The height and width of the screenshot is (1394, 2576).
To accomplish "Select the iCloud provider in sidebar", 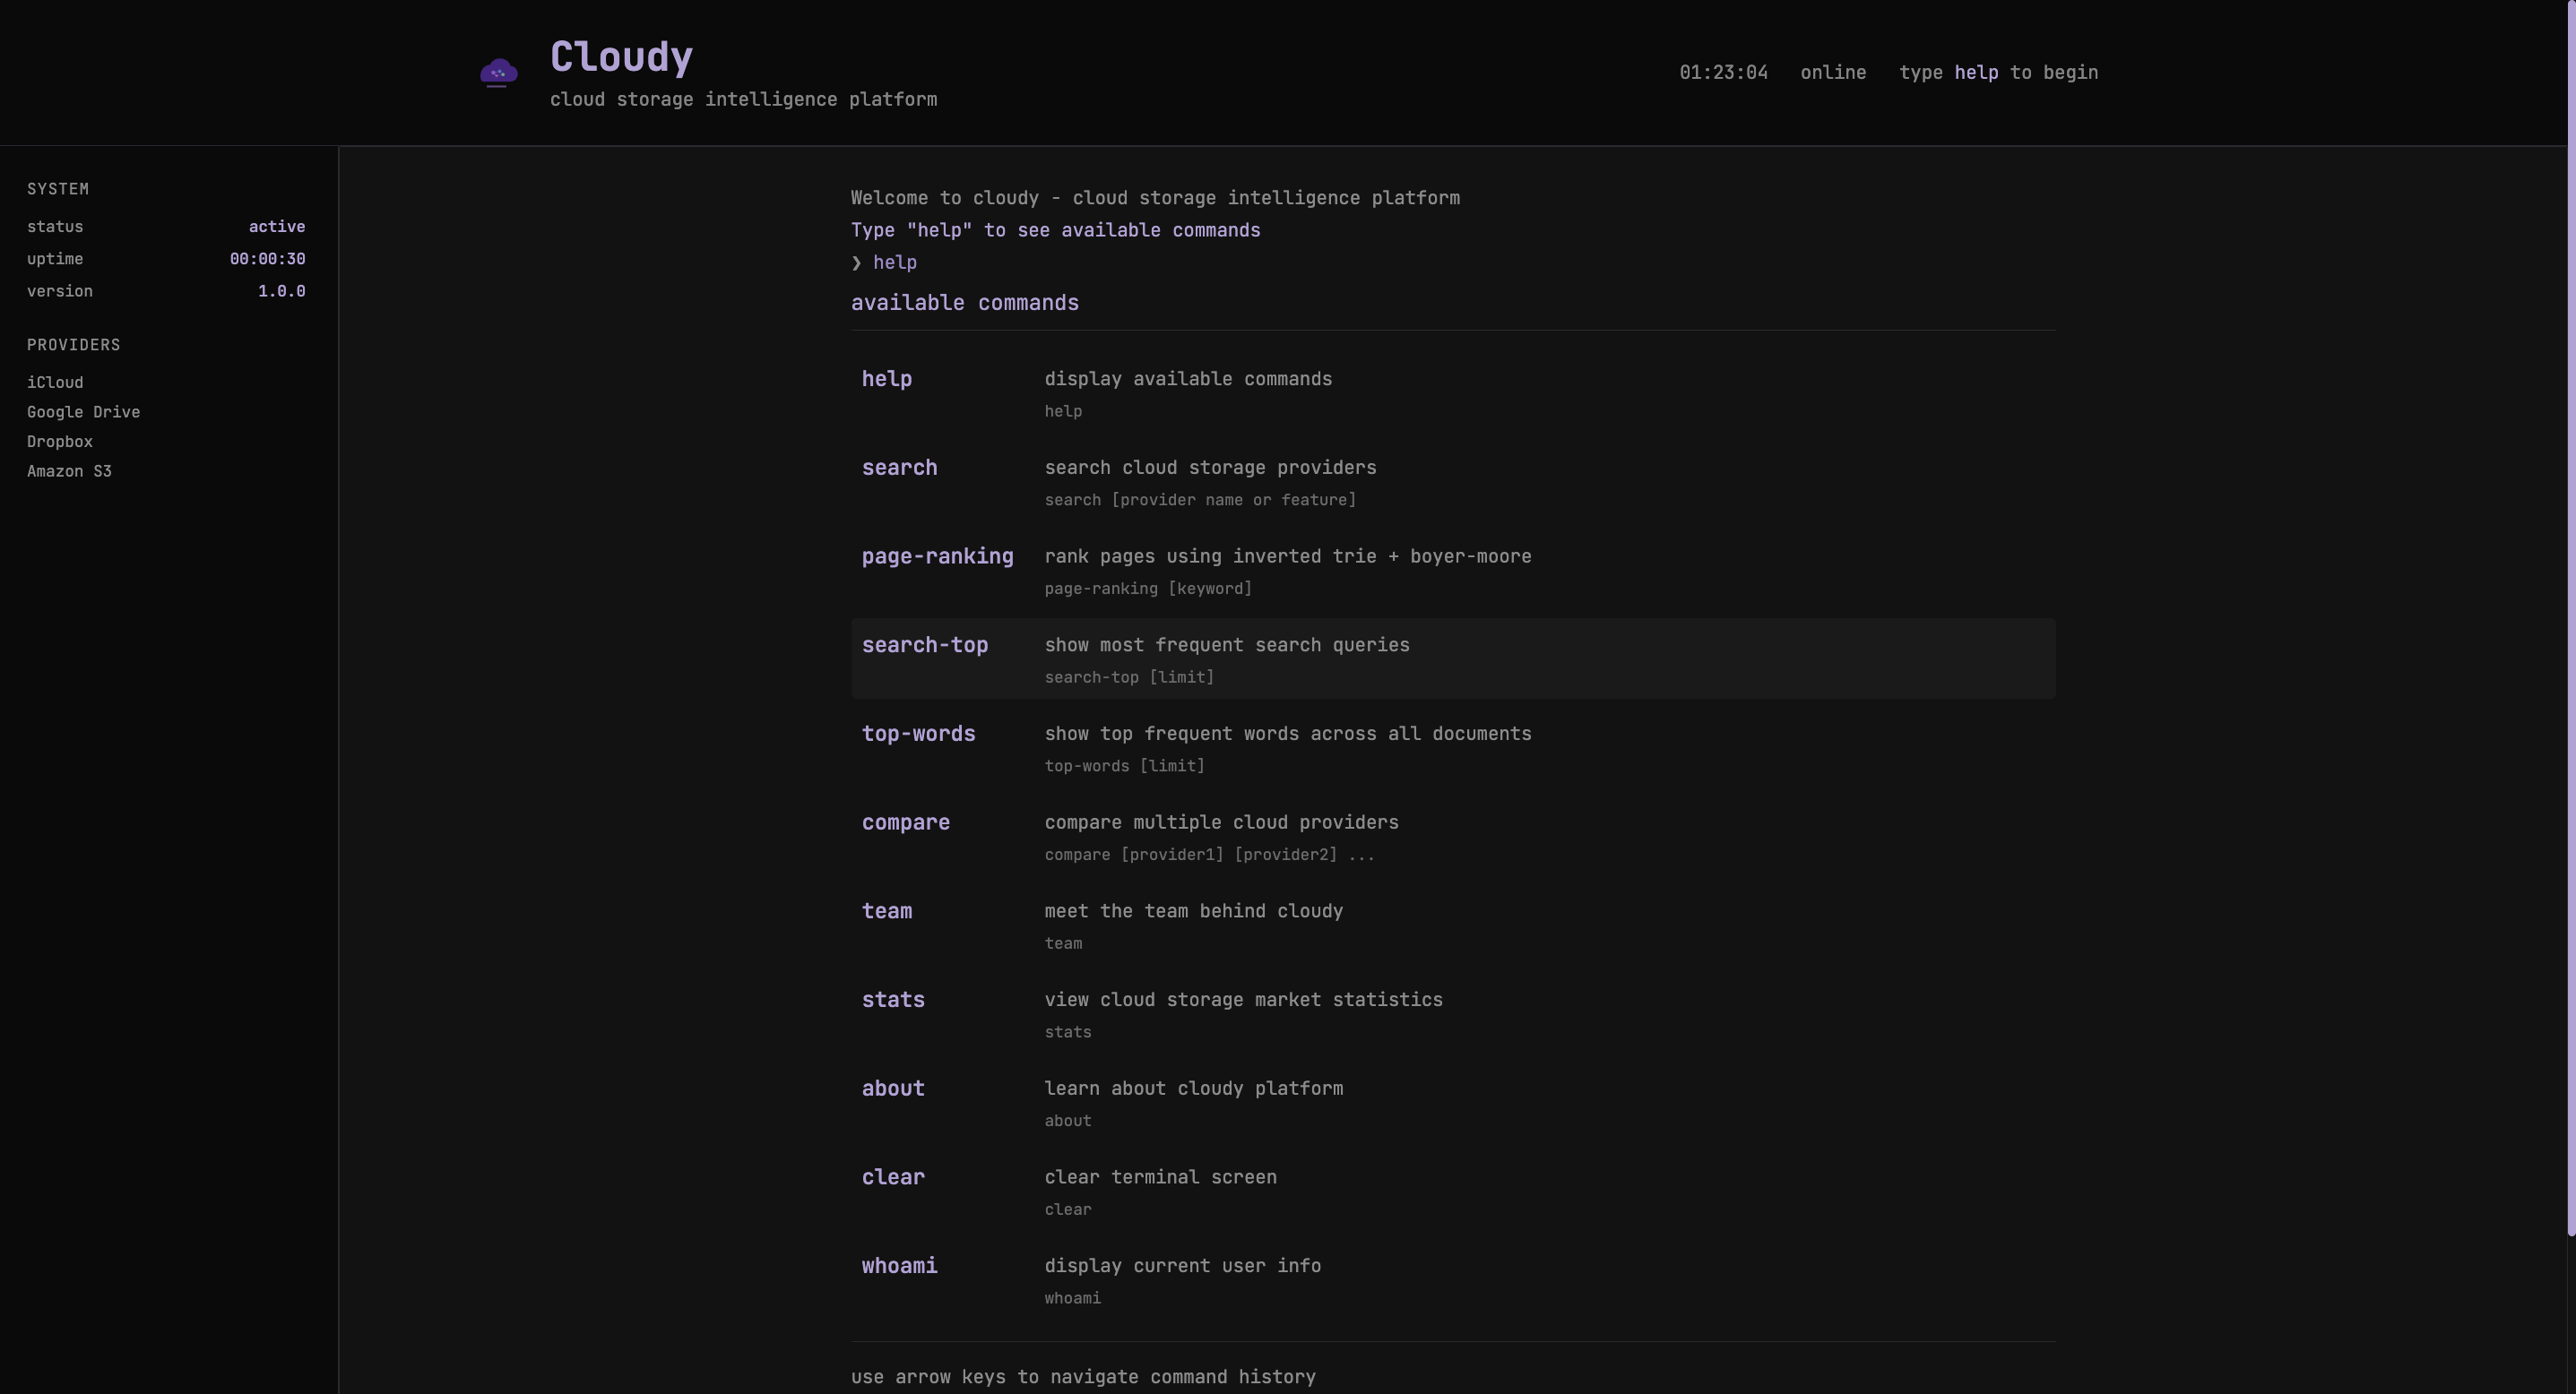I will point(56,382).
